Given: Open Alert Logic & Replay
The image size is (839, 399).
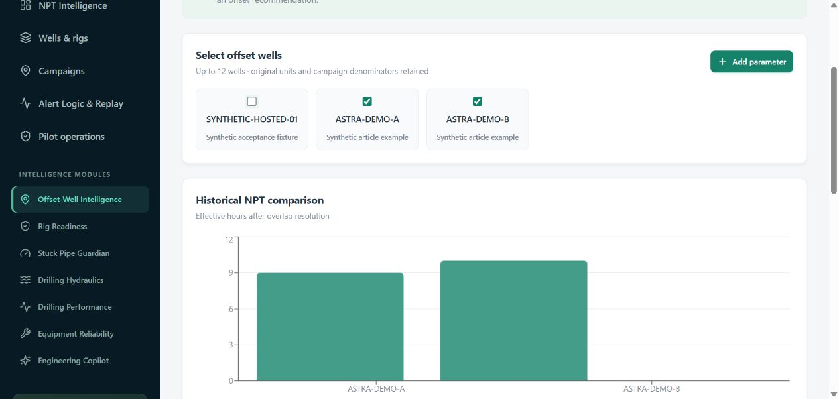Looking at the screenshot, I should [x=80, y=103].
